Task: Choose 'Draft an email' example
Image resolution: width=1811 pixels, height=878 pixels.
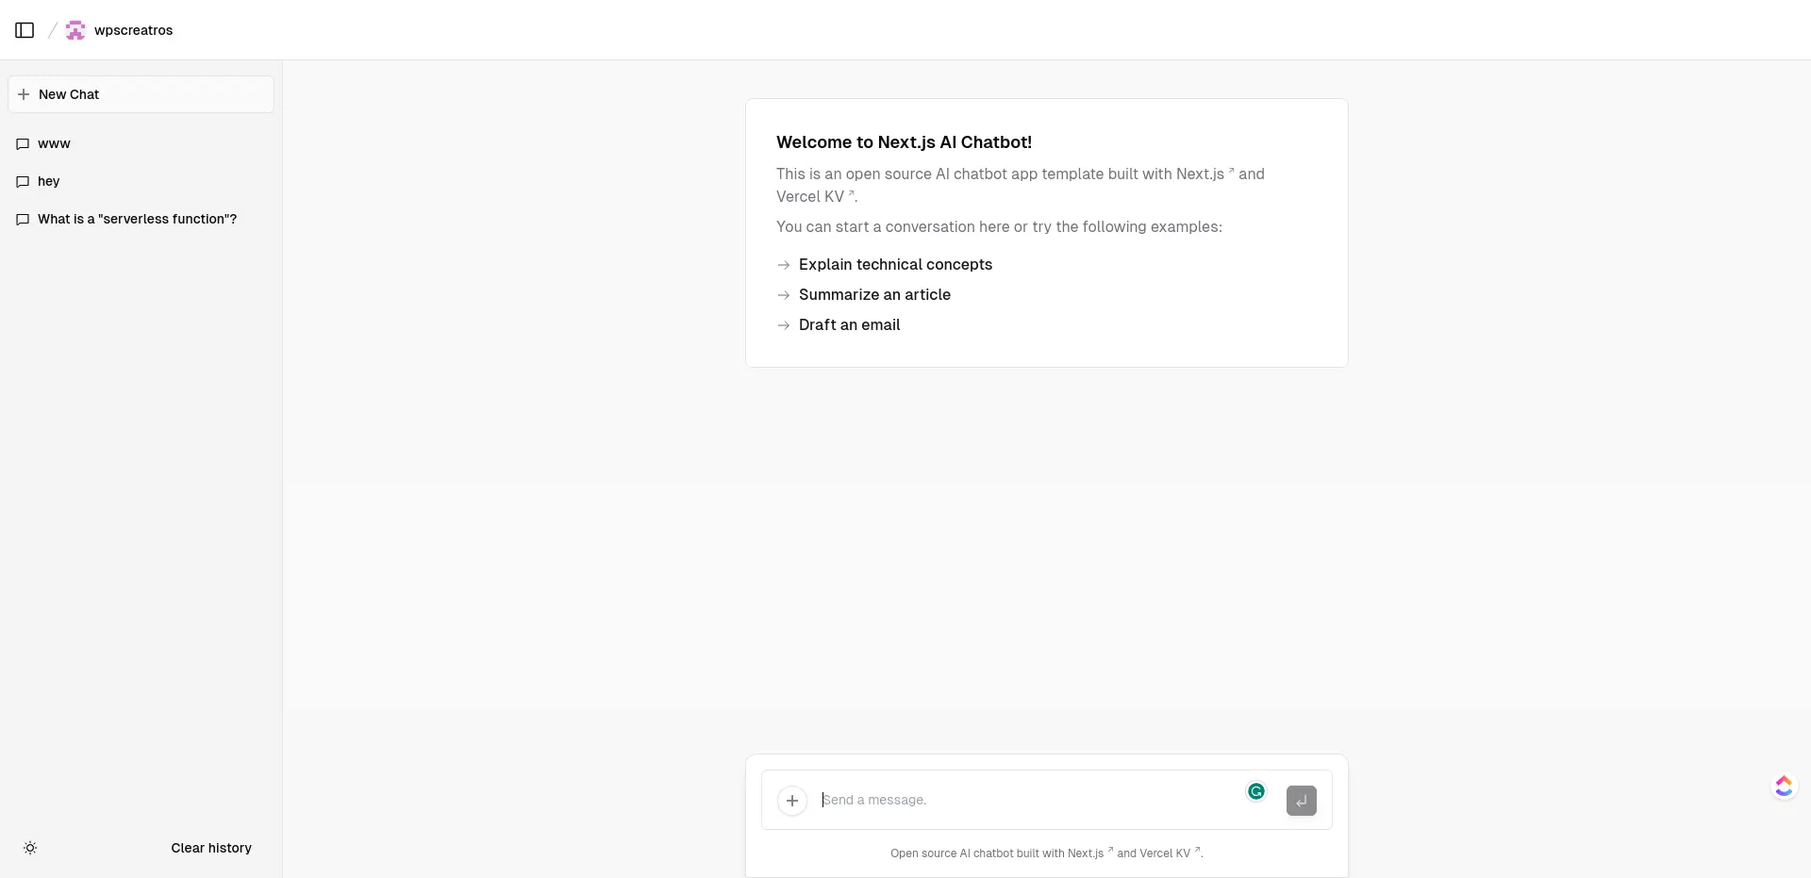Action: [x=849, y=325]
